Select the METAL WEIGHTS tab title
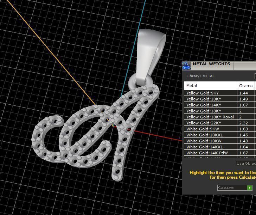The image size is (256, 215). (x=211, y=64)
